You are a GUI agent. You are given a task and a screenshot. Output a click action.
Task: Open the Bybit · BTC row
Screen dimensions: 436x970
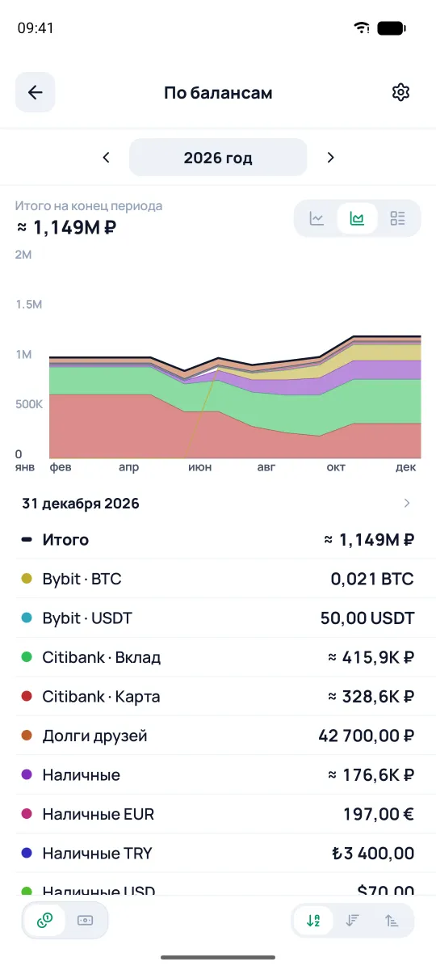pyautogui.click(x=218, y=579)
